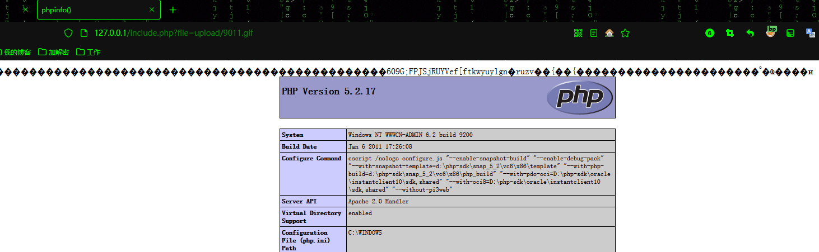Click the green circle icon numbered 6

[x=710, y=33]
